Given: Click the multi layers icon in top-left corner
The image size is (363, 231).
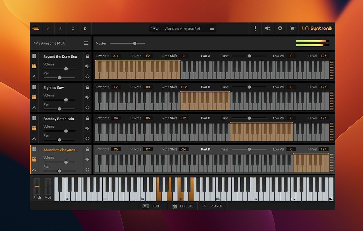Looking at the screenshot, I should (x=36, y=28).
